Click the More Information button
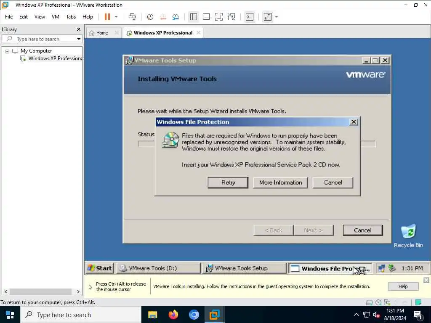The height and width of the screenshot is (323, 431). [280, 183]
